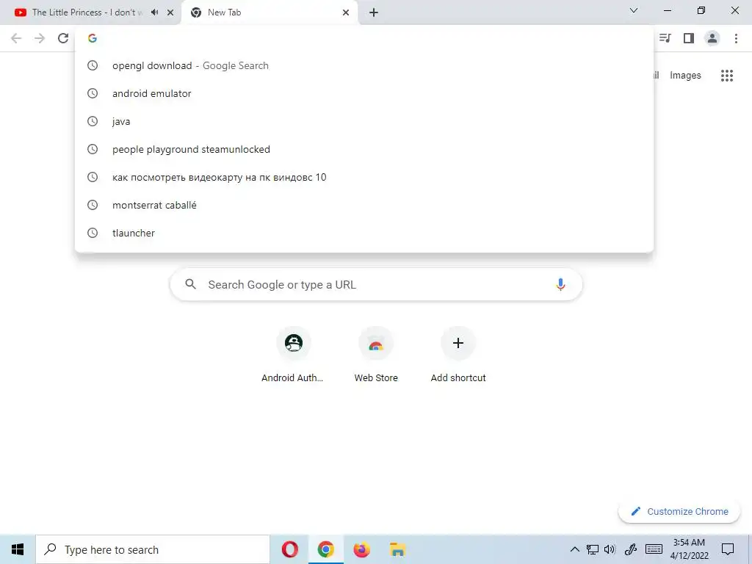
Task: Click the taskbar Type here to search box
Action: point(153,549)
